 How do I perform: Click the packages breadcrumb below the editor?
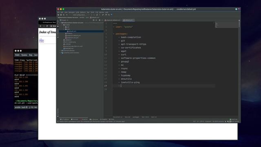136,117
